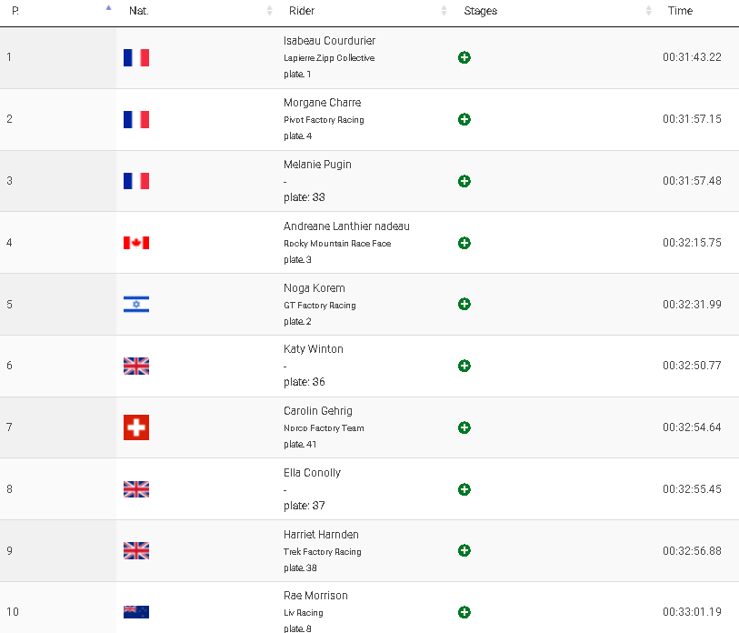
Task: Sort by Time column header
Action: (x=680, y=11)
